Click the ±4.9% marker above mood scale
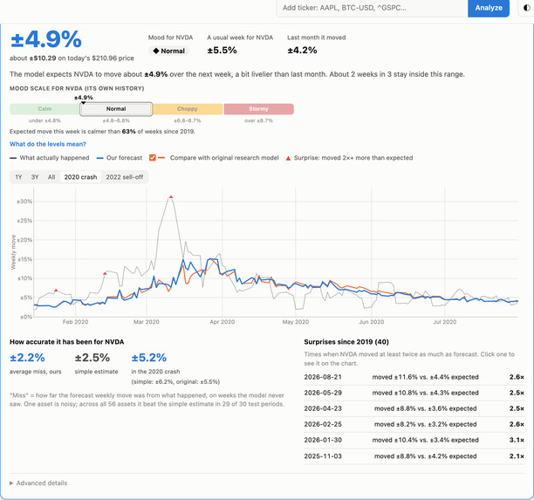Image resolution: width=534 pixels, height=500 pixels. (84, 98)
